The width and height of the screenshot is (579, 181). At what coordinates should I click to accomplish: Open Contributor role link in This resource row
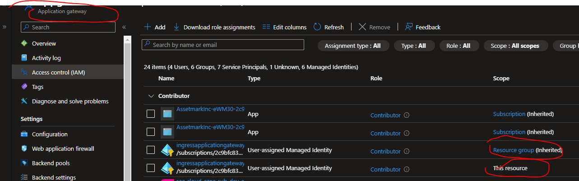(x=385, y=169)
